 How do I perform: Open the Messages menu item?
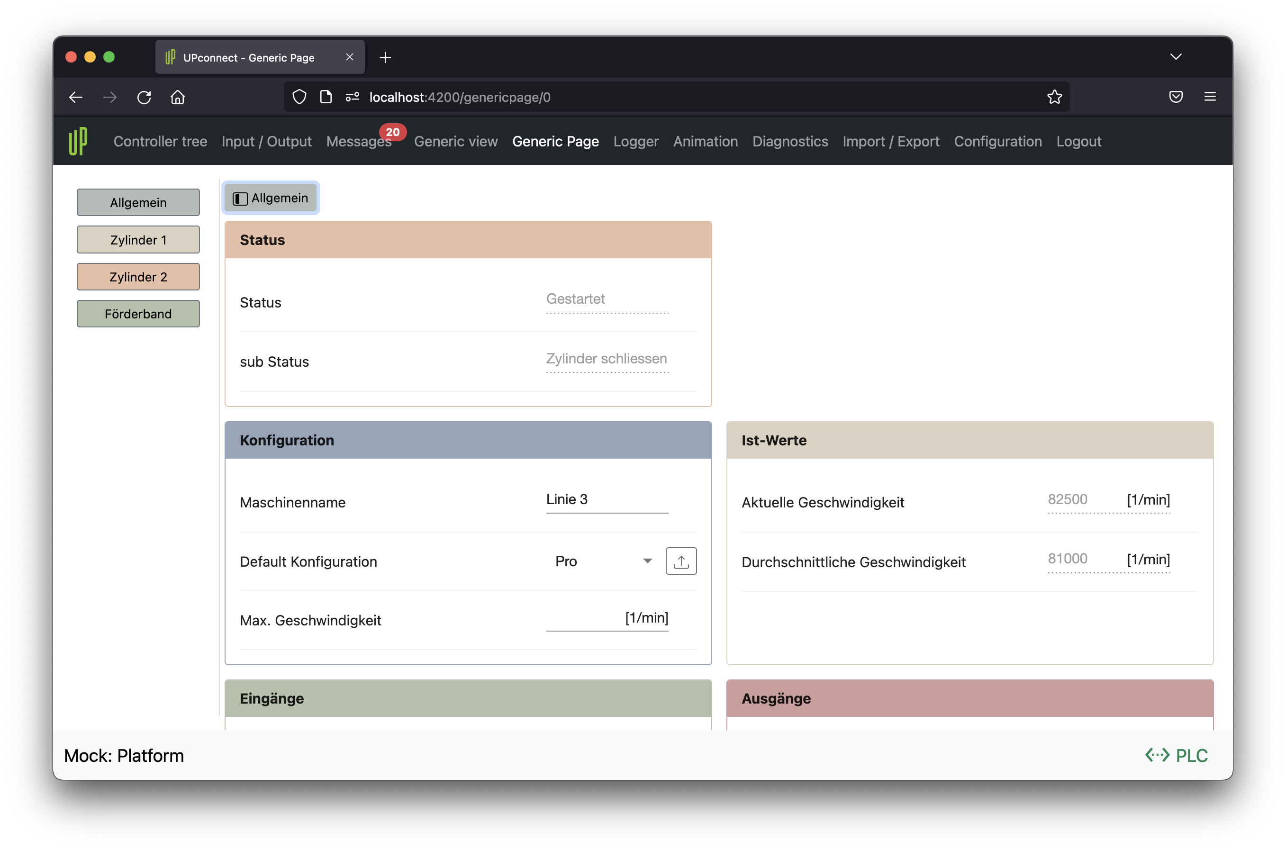(358, 142)
